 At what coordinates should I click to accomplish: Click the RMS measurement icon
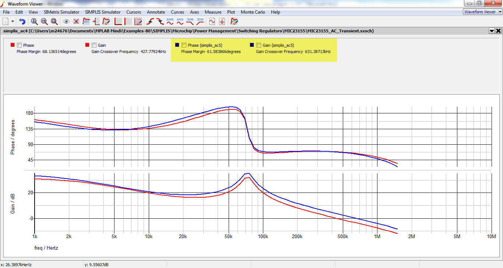click(x=170, y=21)
